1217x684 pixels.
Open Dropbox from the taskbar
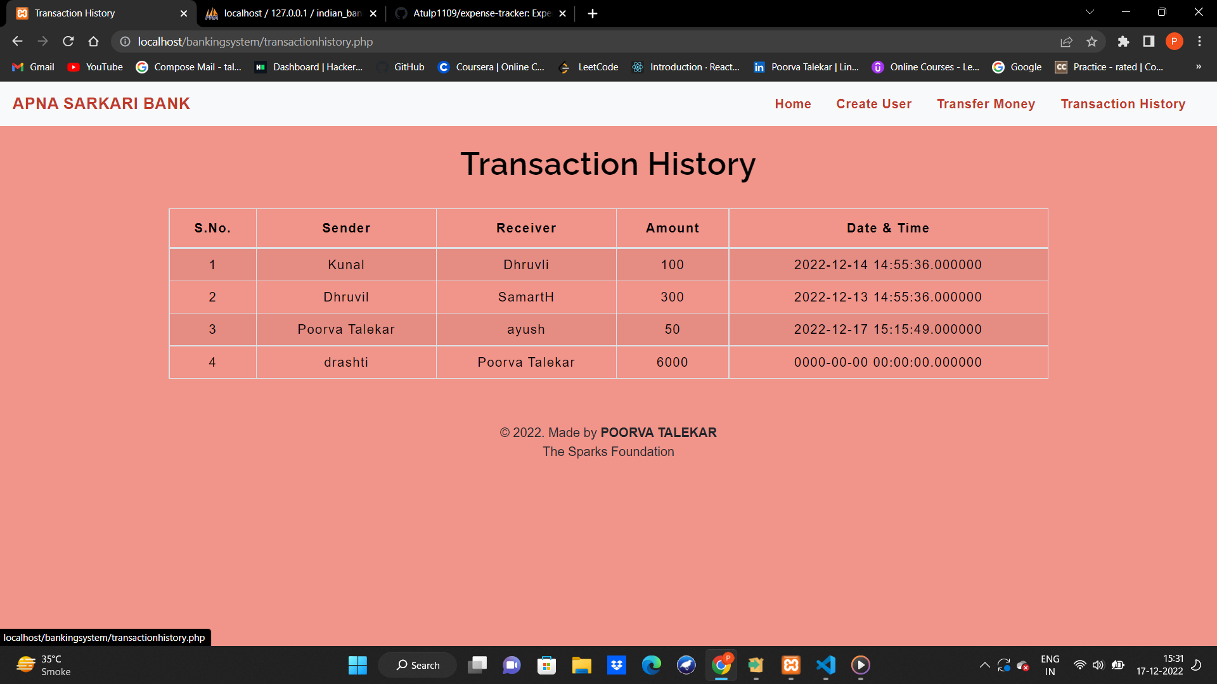pos(617,665)
